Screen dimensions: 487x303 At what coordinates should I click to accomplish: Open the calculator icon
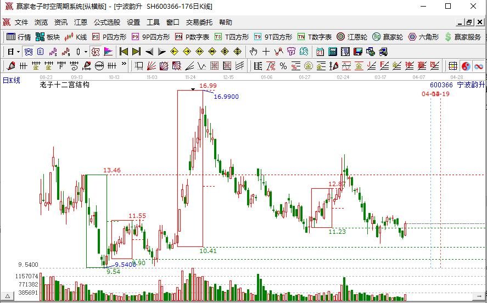pyautogui.click(x=333, y=52)
